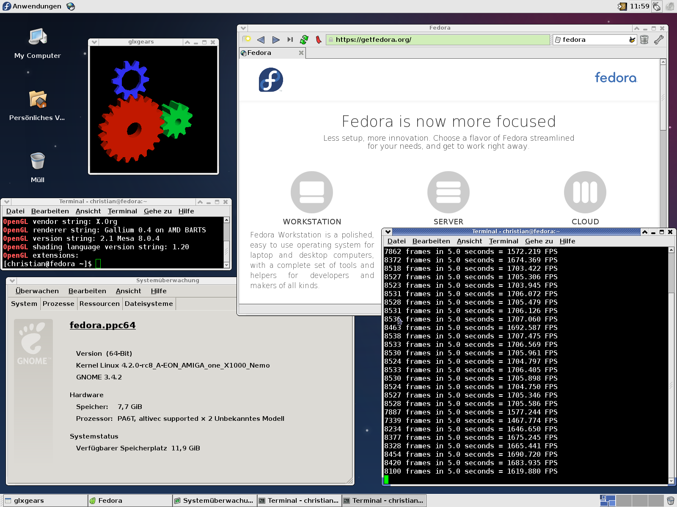Click the getfedora.org URL address field

(x=438, y=40)
